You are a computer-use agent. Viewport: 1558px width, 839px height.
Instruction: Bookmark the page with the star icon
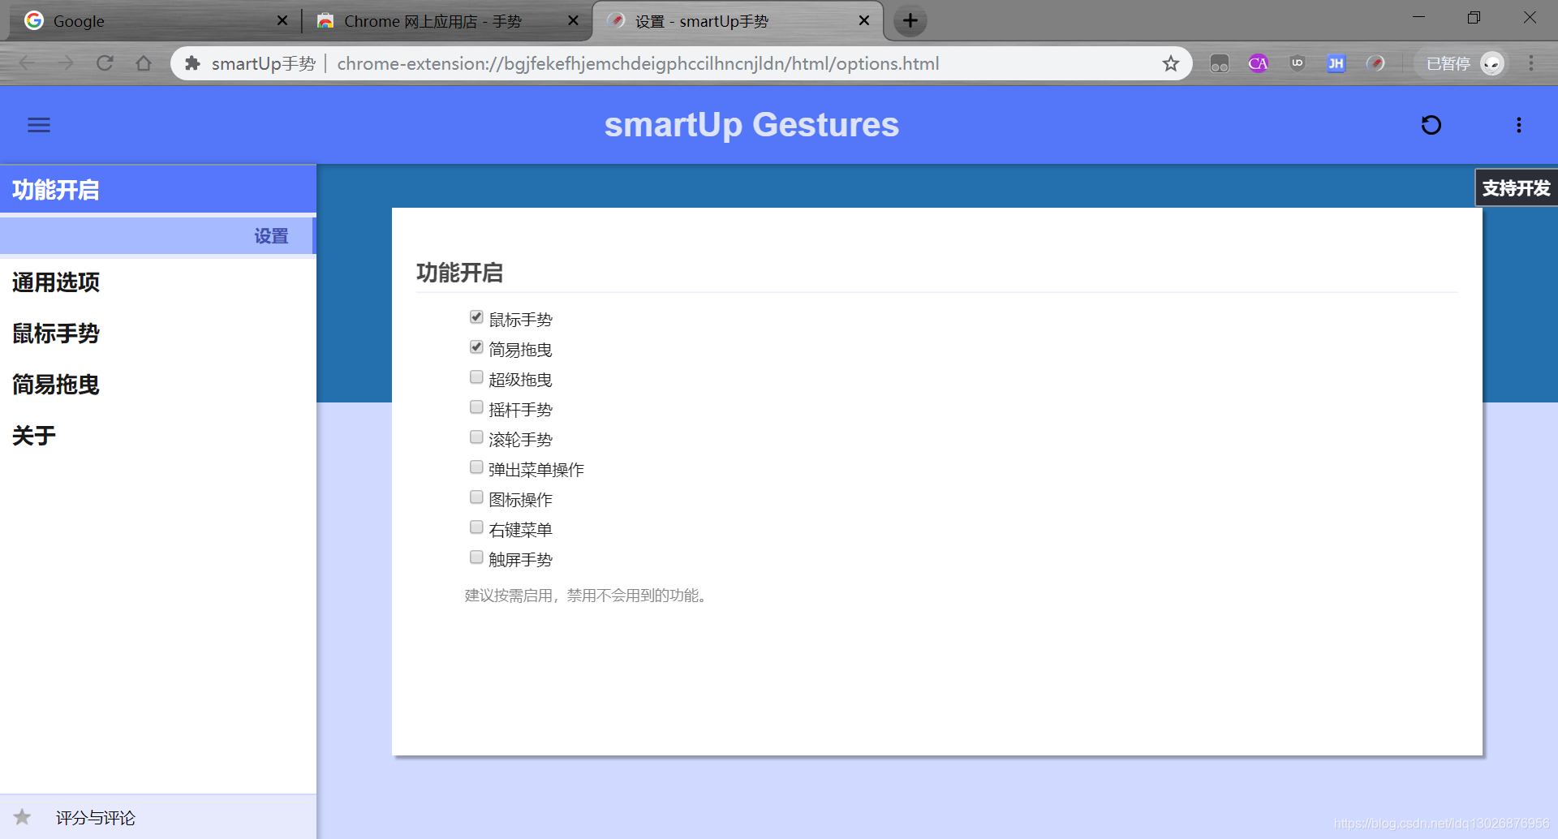[x=1171, y=62]
